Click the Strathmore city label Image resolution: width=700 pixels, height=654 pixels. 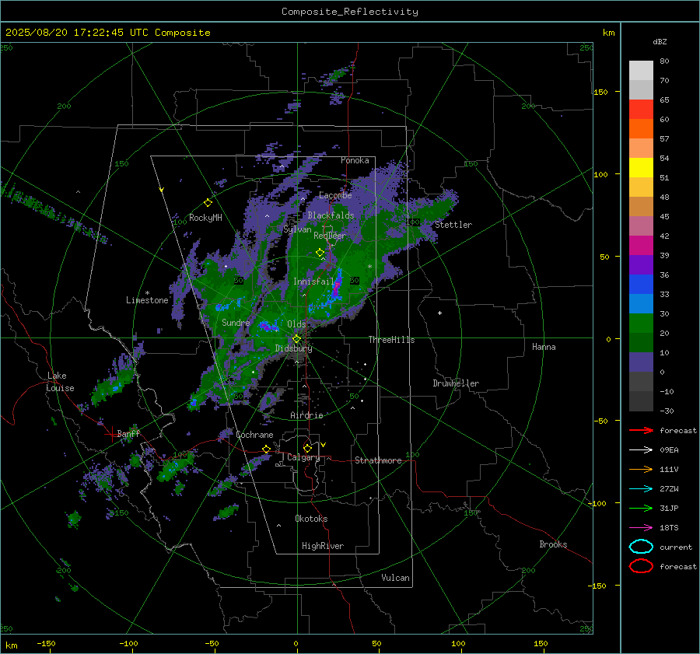click(x=378, y=460)
